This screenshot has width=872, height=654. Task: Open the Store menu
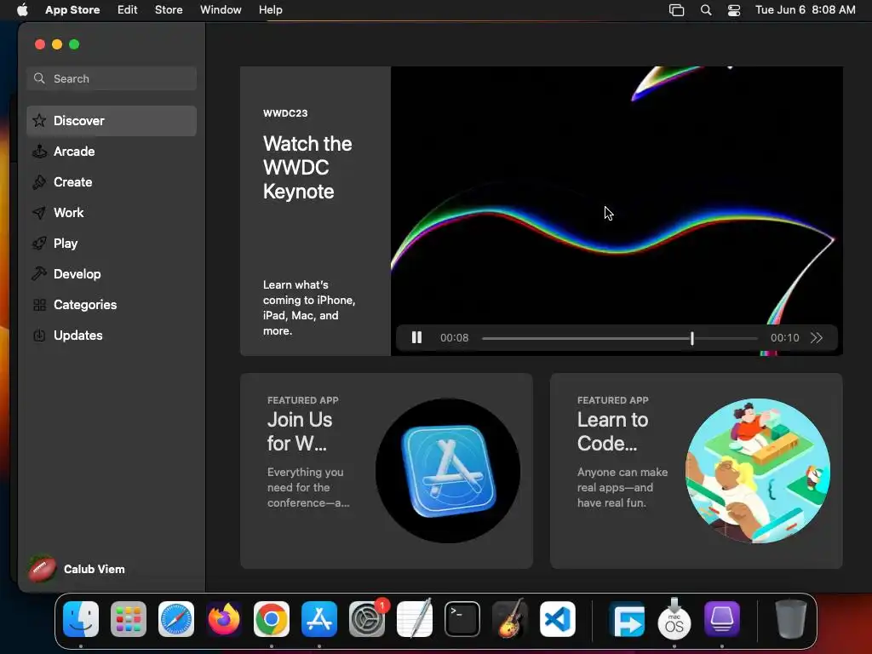coord(169,9)
